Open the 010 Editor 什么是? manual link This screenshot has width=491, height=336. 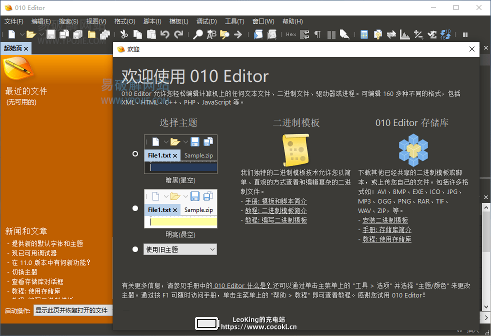tap(242, 285)
